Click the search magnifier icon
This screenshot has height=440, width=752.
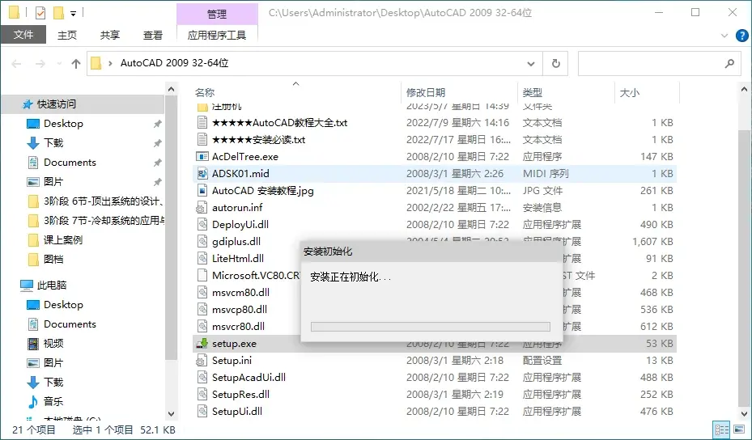[729, 63]
